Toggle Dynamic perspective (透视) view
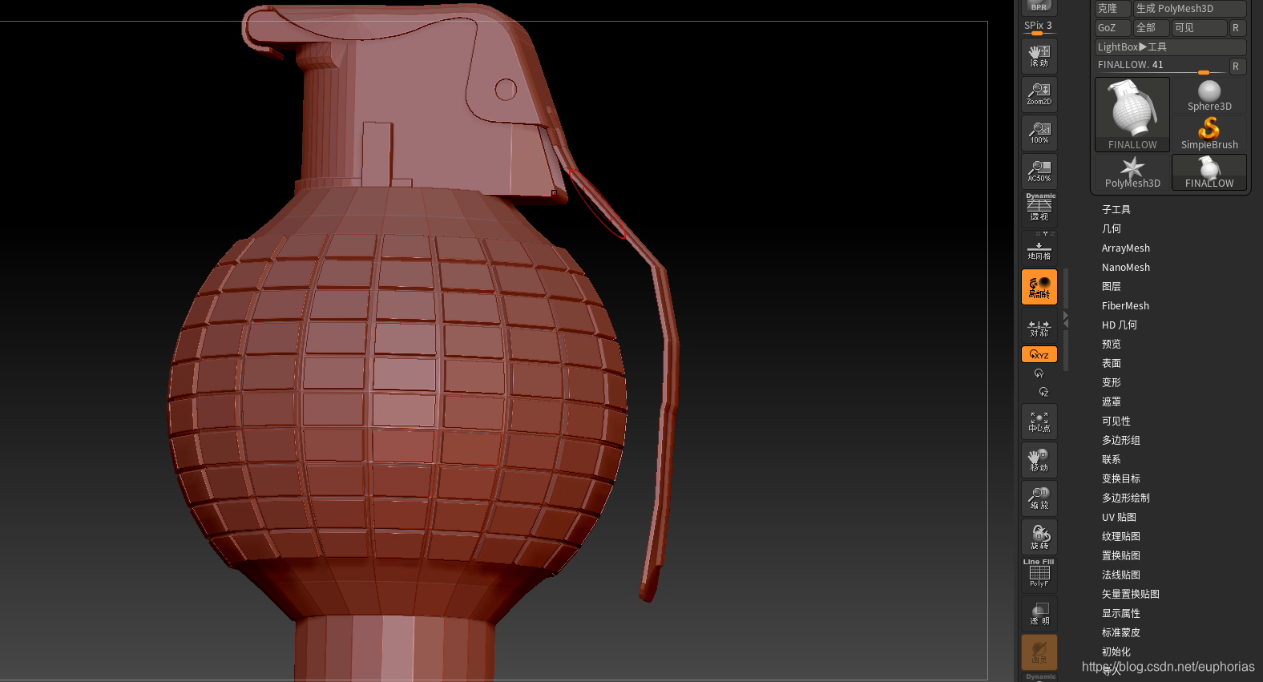This screenshot has height=682, width=1263. [1039, 208]
